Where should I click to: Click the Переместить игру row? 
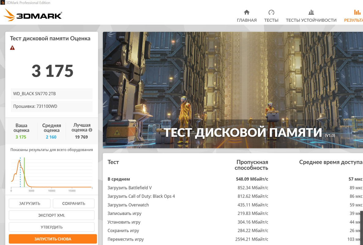(235, 239)
